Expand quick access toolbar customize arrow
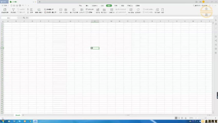 [x=28, y=6]
